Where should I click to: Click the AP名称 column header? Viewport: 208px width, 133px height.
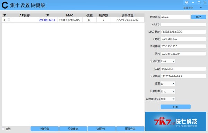pos(25,15)
